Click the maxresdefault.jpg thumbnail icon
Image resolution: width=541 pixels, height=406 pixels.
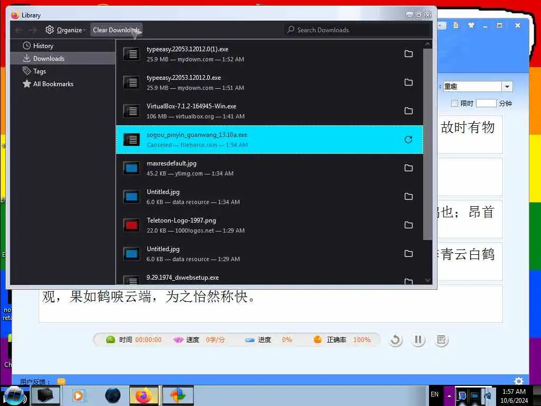pos(132,168)
